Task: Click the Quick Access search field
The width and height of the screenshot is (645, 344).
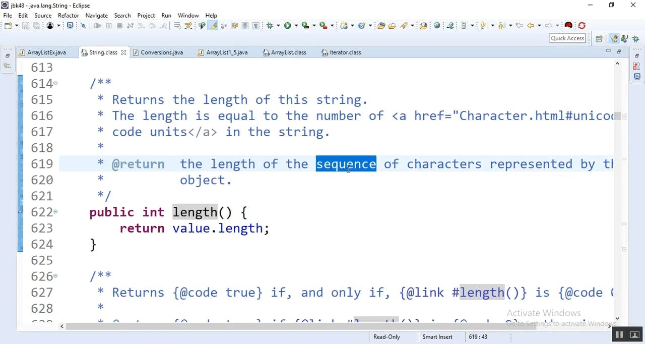Action: (x=567, y=38)
